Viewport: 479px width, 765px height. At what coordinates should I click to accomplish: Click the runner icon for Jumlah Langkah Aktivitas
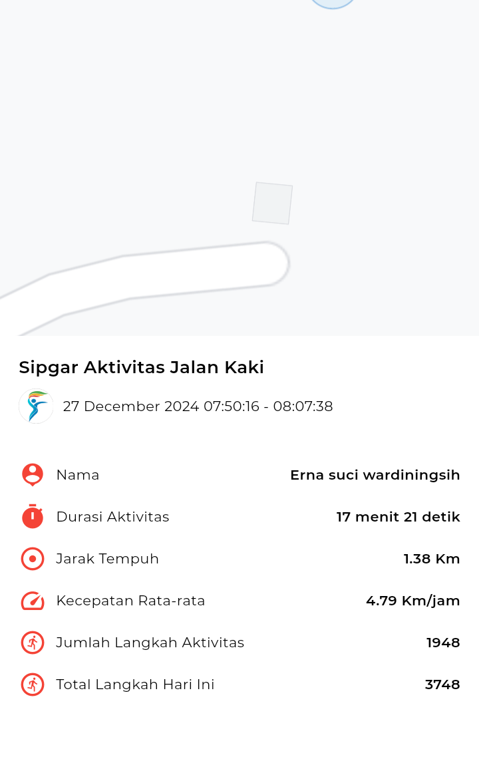[33, 643]
